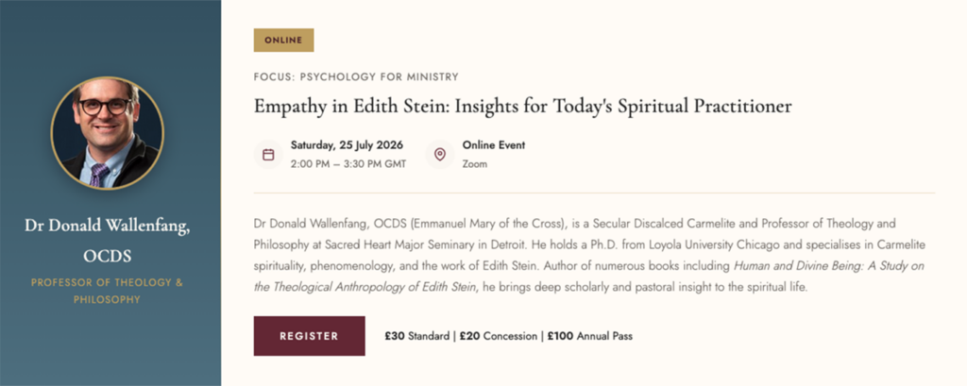Click the "Online Event" location label
The image size is (967, 386).
point(493,145)
